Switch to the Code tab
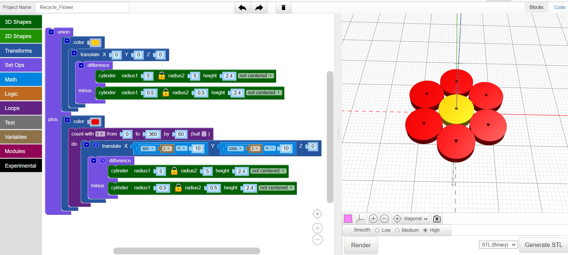Viewport: 568px width, 255px height. (559, 7)
